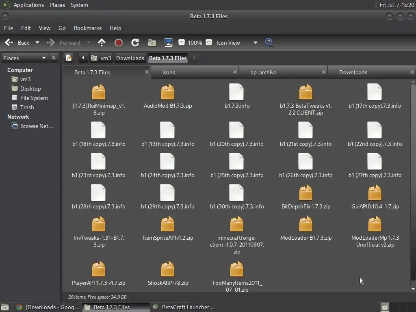Open the Help menu
Screen dimensions: 416x312
click(115, 28)
